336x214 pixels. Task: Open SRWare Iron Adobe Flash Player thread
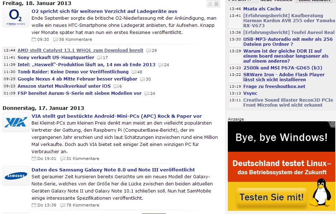pos(284,77)
